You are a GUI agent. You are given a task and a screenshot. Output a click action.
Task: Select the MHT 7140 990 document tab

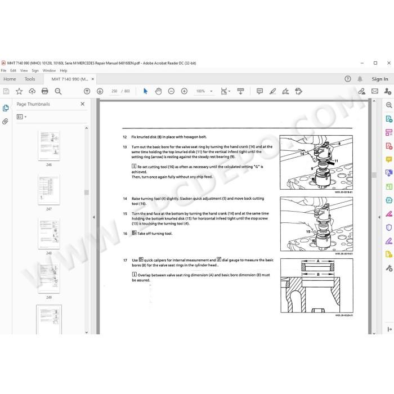coord(70,79)
